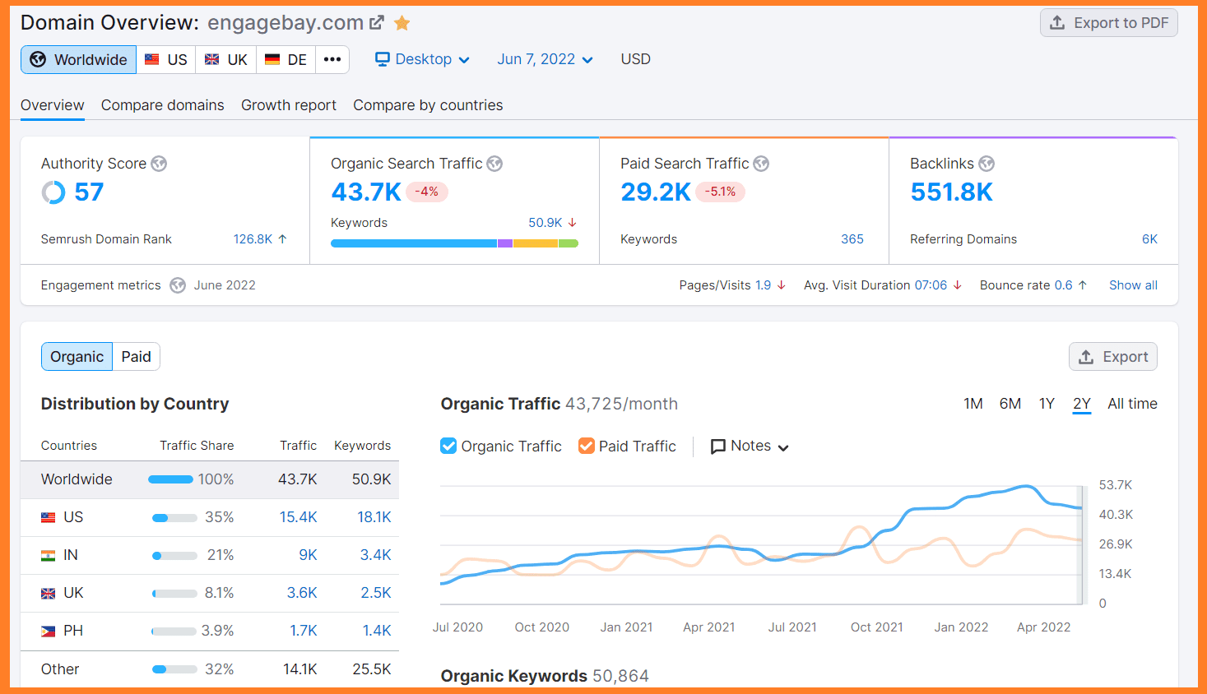The width and height of the screenshot is (1207, 694).
Task: Click the Authority Score donut icon
Action: (x=53, y=192)
